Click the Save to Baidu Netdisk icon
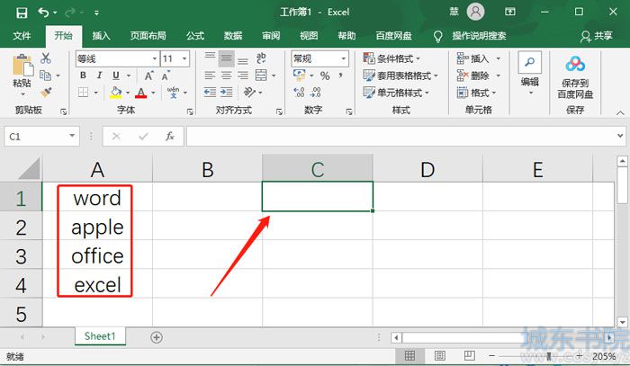The height and width of the screenshot is (366, 630). pos(575,64)
